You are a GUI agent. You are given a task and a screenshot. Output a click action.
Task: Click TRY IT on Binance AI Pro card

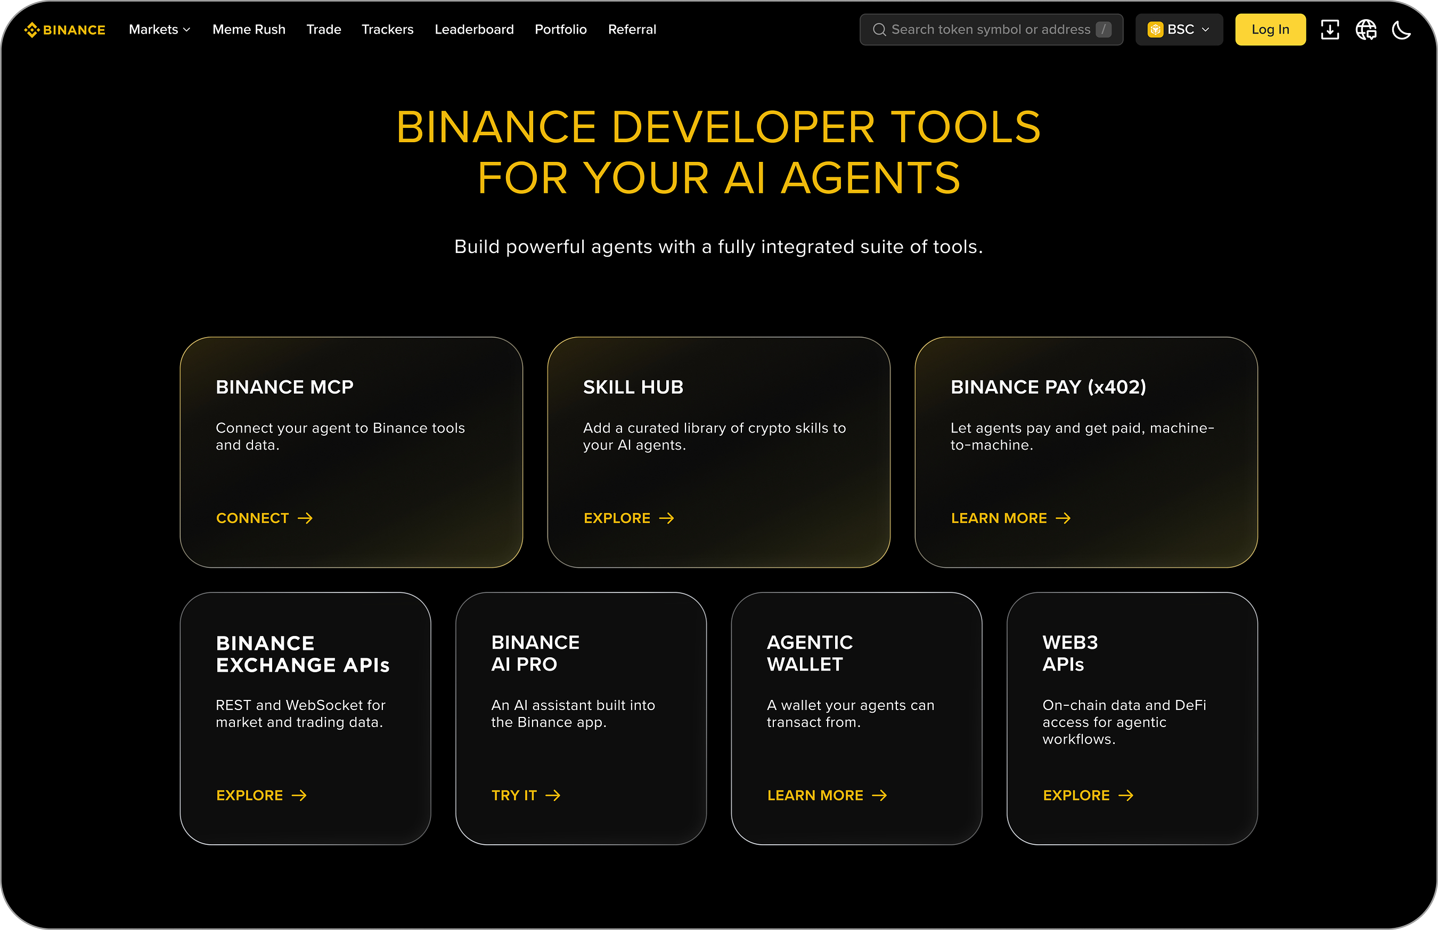click(526, 795)
